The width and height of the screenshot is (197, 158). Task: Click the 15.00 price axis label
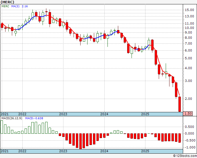point(189,10)
